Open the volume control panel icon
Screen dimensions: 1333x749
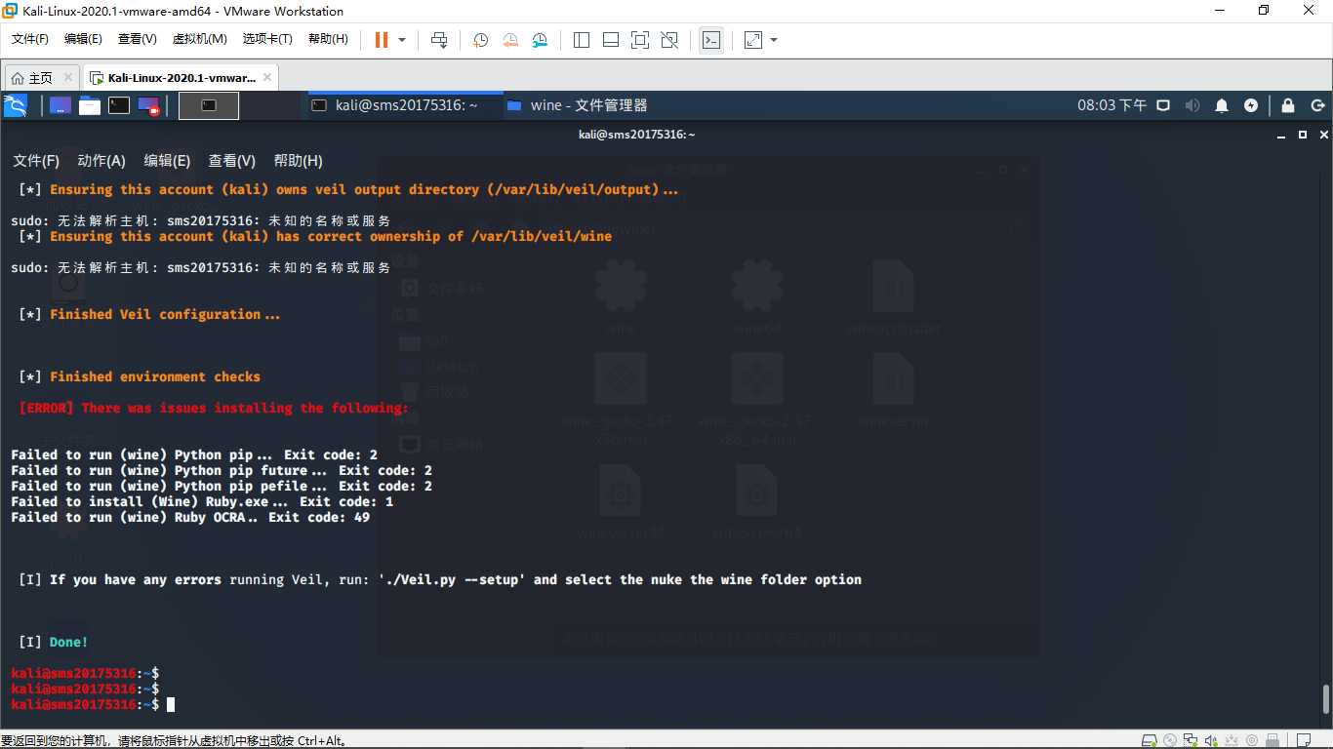coord(1192,105)
